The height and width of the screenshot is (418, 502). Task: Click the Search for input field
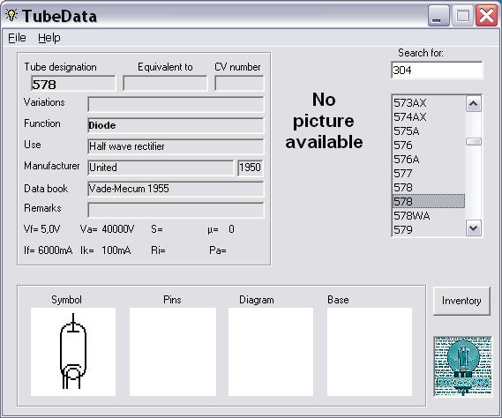[437, 70]
